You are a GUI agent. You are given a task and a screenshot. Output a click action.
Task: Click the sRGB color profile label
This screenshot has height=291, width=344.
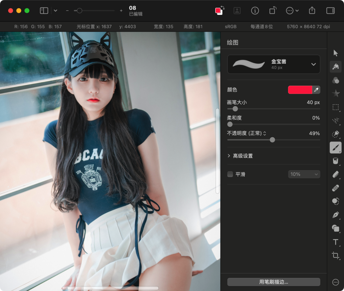coord(231,27)
